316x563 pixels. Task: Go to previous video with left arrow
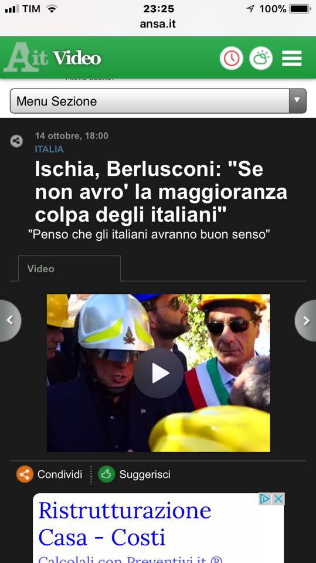point(10,321)
